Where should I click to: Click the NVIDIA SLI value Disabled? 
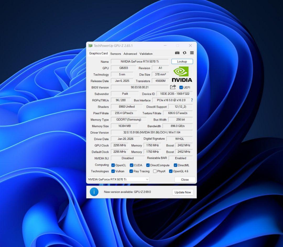point(128,158)
